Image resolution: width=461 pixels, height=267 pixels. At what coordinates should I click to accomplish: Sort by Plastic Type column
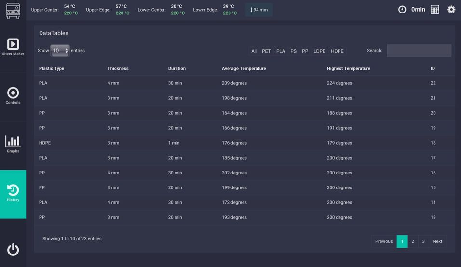tap(52, 68)
